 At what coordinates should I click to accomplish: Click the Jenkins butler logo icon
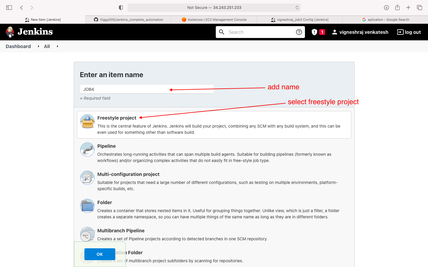(x=10, y=32)
